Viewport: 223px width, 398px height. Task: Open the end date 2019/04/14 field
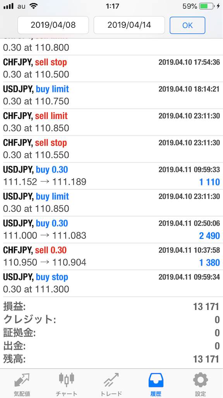pyautogui.click(x=129, y=25)
